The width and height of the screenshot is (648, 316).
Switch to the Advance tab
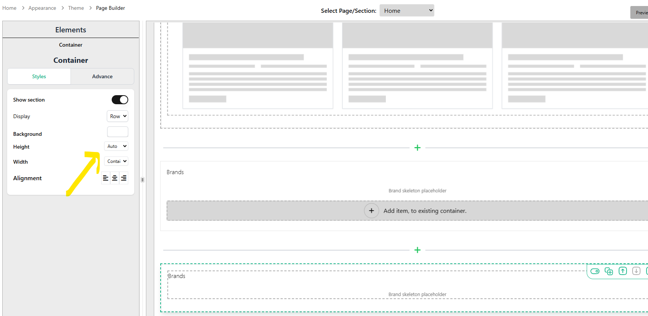pyautogui.click(x=102, y=76)
